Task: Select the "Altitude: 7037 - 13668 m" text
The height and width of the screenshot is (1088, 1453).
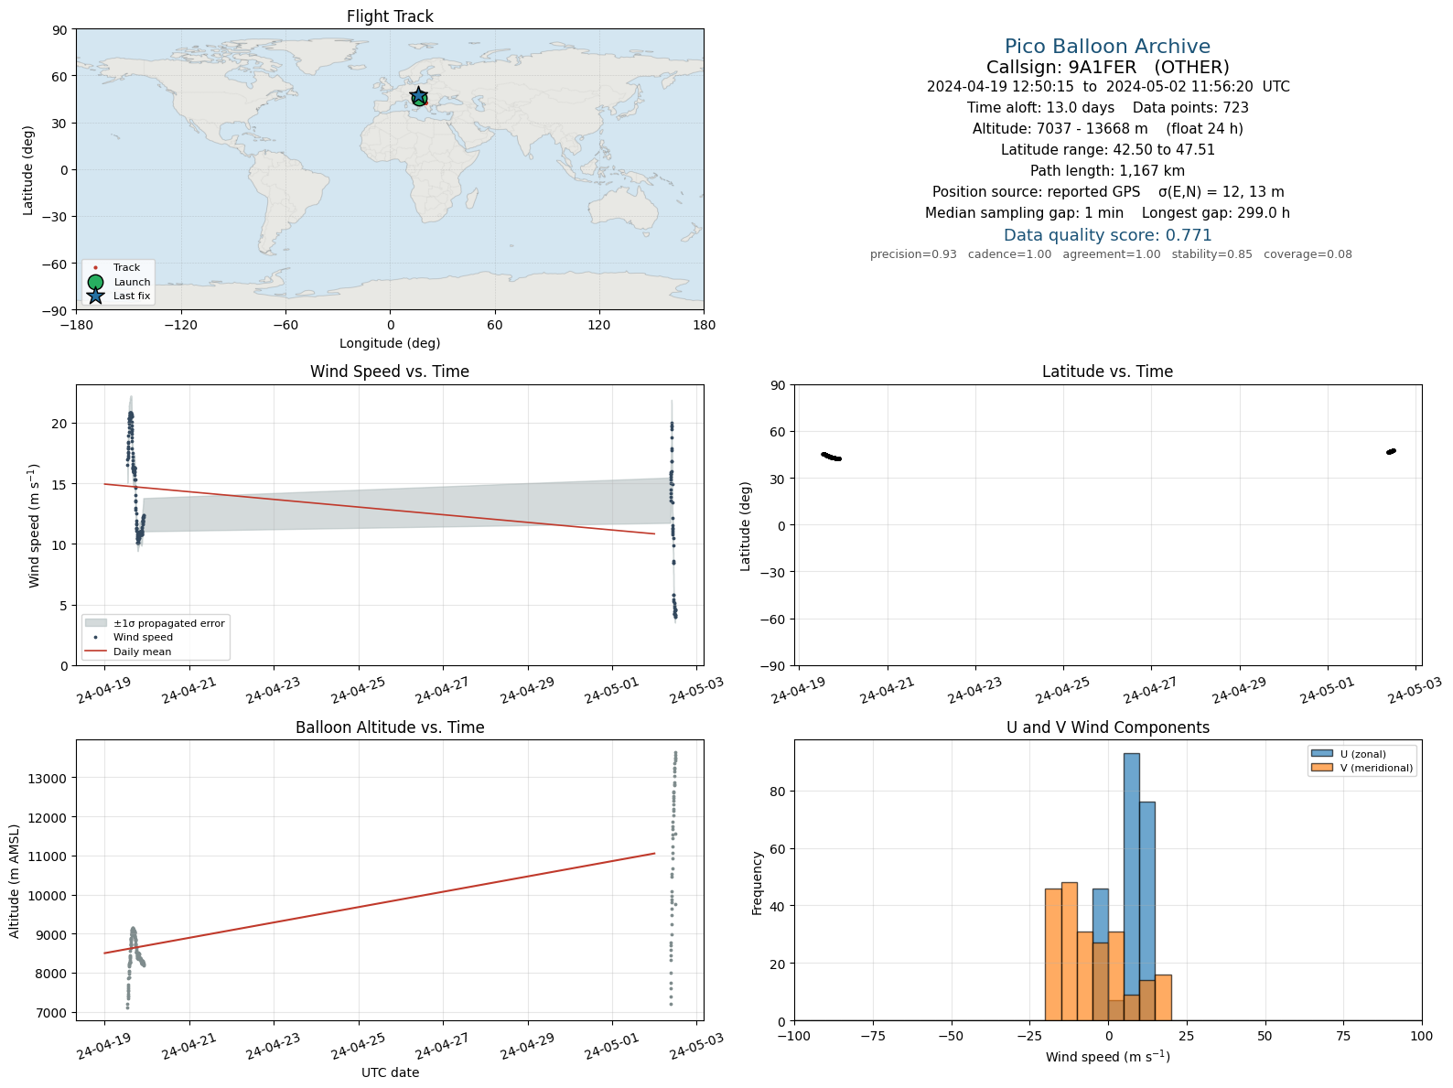Action: 1060,129
